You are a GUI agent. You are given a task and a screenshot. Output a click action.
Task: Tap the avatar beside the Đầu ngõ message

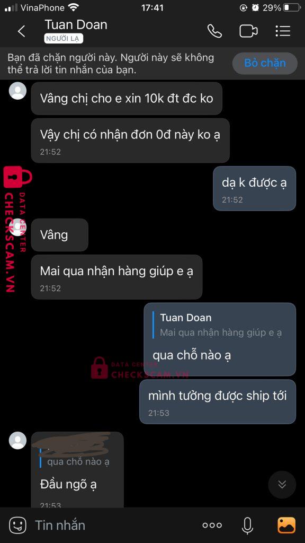point(17,441)
